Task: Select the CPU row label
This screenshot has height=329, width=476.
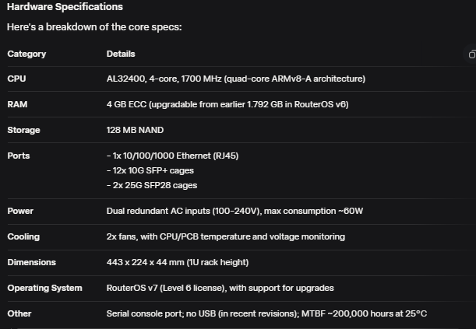Action: point(16,79)
